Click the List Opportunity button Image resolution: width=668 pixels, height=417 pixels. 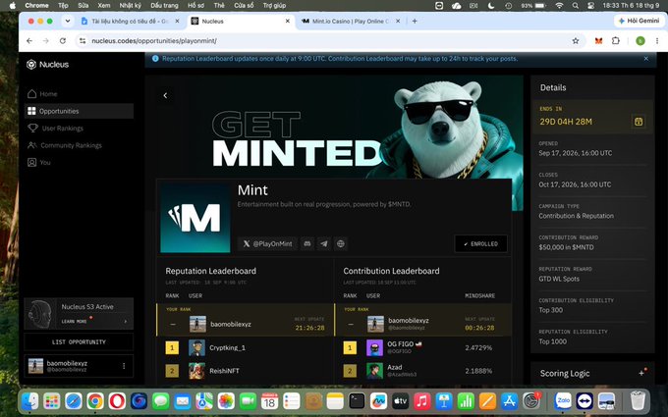coord(79,341)
